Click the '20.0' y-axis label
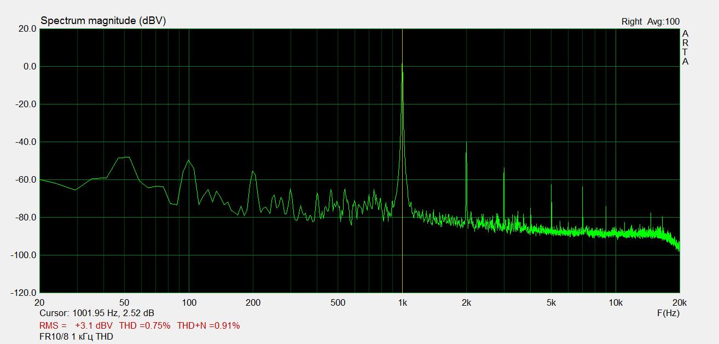719x344 pixels. click(x=27, y=29)
